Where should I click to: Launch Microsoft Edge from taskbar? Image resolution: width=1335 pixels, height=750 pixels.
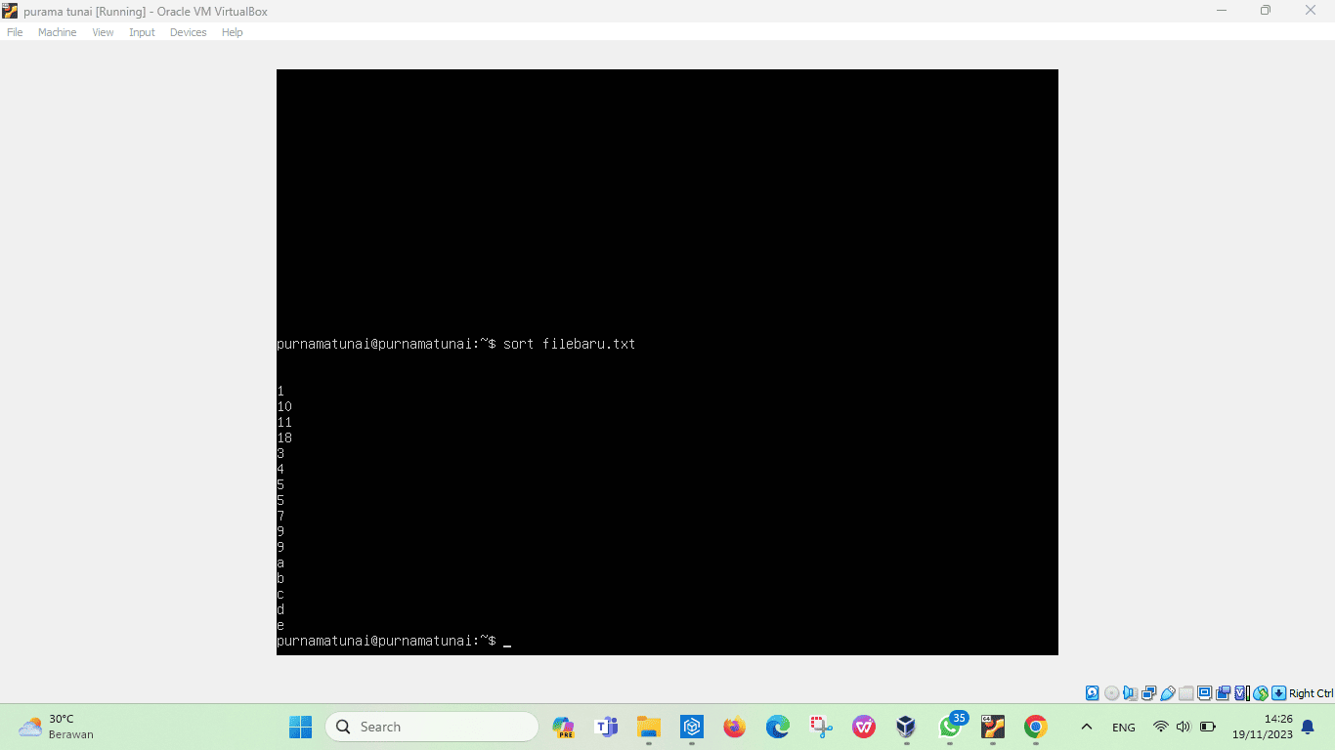[x=778, y=727]
